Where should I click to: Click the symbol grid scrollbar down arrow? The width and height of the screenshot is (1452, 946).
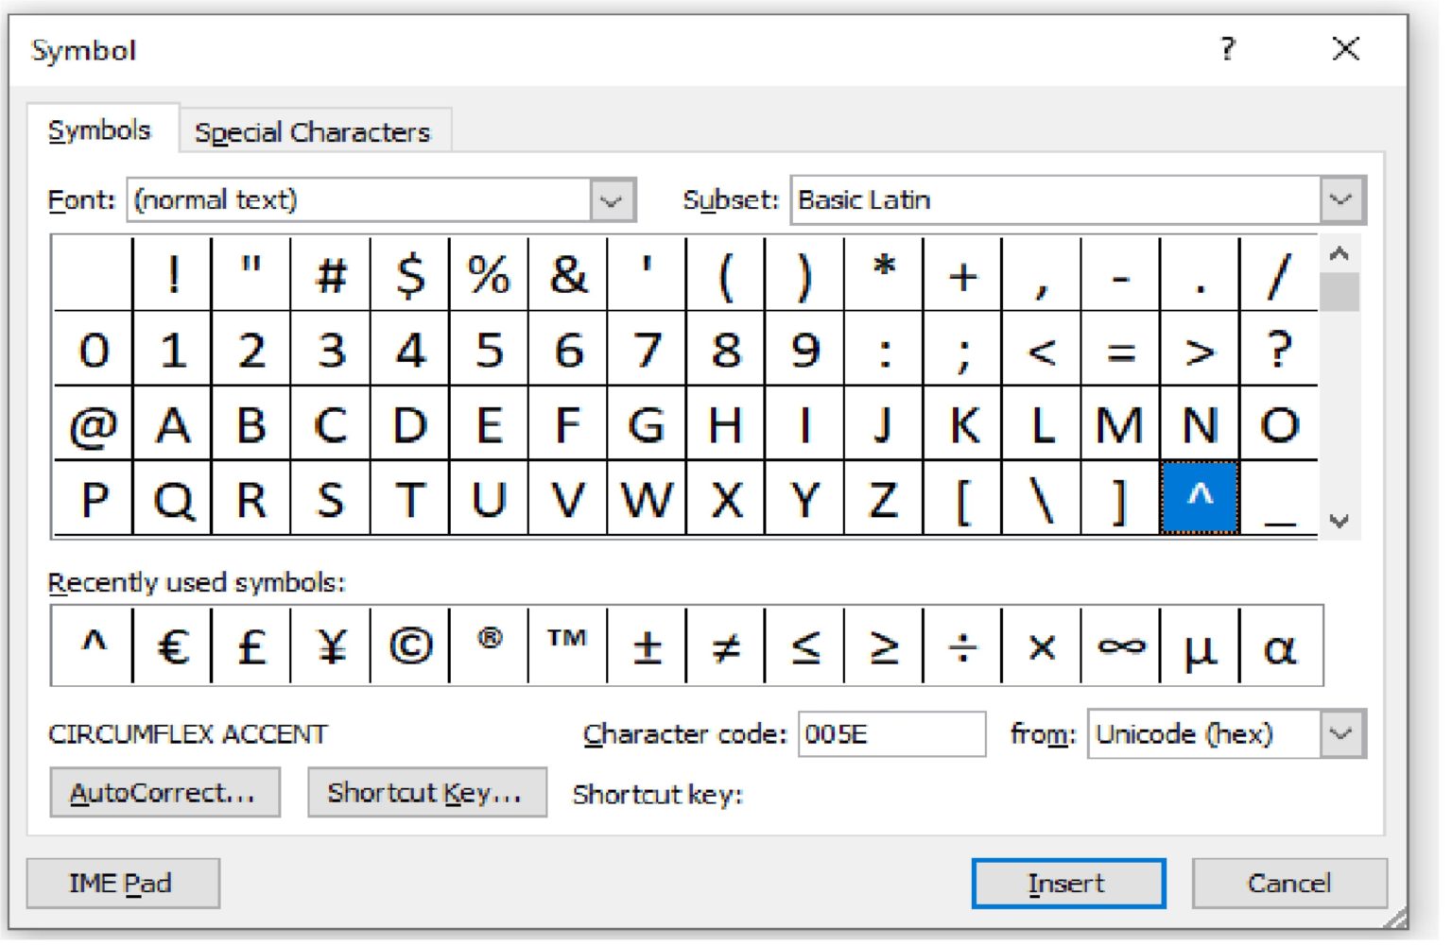click(1339, 520)
